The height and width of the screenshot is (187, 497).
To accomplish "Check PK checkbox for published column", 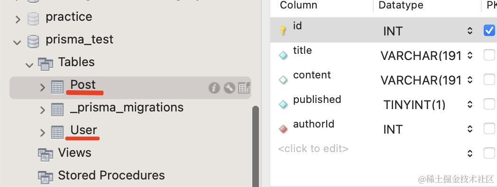I will pos(489,104).
